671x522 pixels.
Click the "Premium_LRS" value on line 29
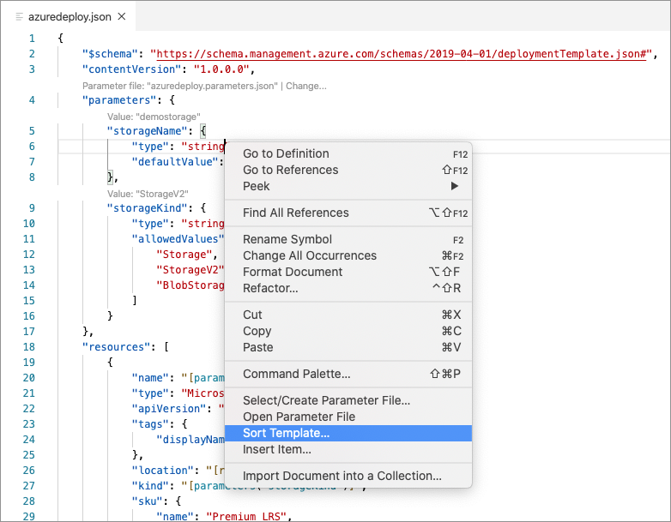(x=246, y=517)
